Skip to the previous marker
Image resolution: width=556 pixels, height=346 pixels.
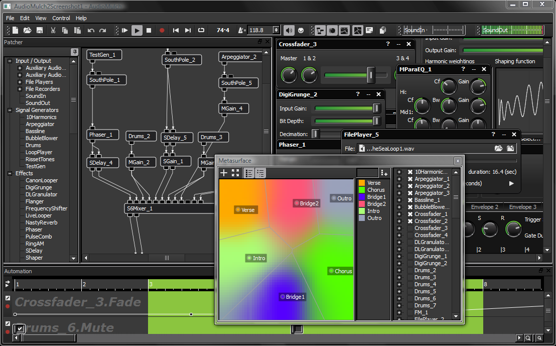pyautogui.click(x=176, y=31)
